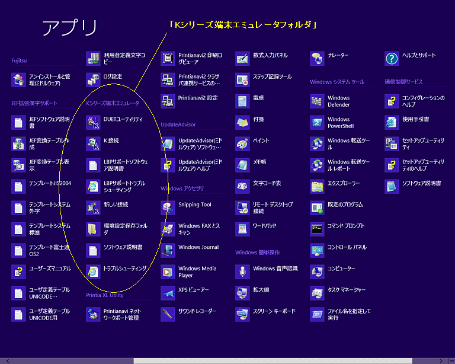Open the 新しい接続 icon
This screenshot has height=364, width=455.
click(x=93, y=207)
